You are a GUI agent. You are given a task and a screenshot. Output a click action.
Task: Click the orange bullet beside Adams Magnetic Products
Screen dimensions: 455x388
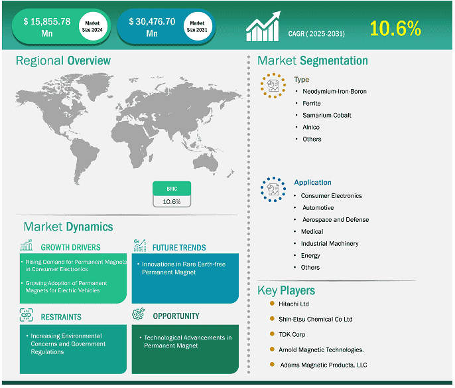pos(272,364)
